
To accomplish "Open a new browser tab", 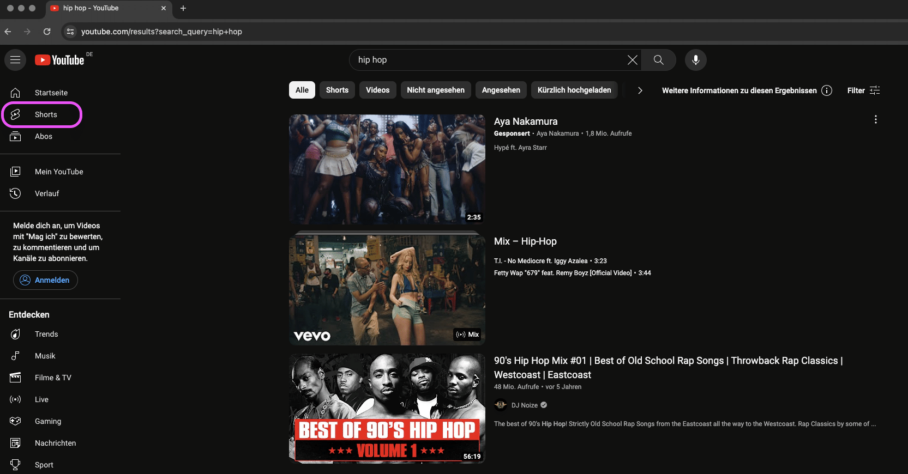I will click(183, 8).
